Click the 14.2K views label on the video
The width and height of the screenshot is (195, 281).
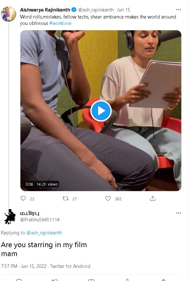pos(47,184)
